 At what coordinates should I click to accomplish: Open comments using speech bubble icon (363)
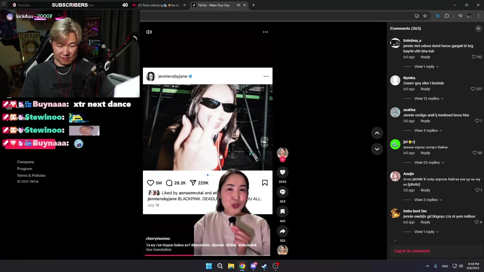[x=282, y=192]
